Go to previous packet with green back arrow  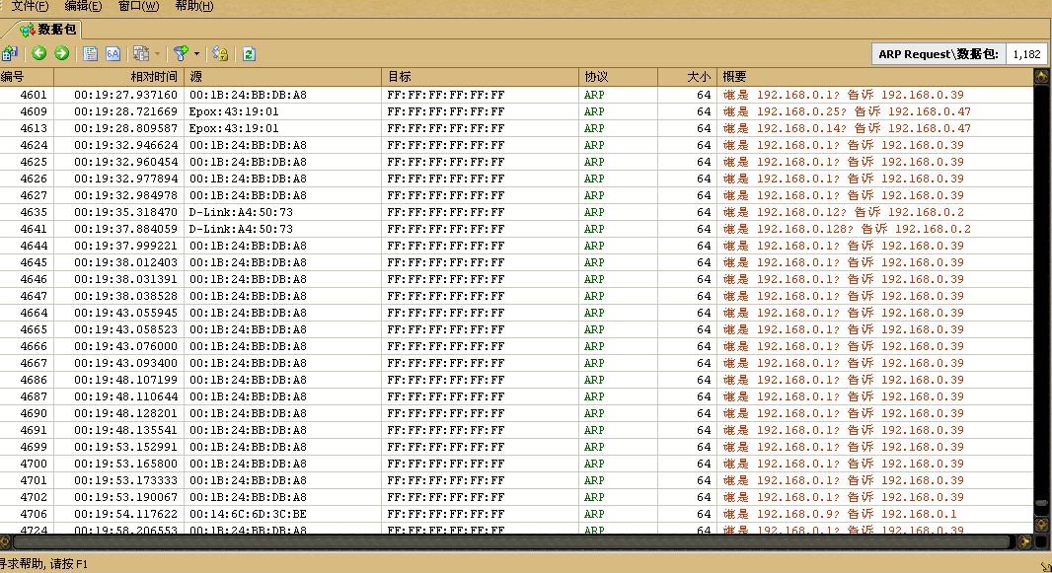click(x=38, y=53)
